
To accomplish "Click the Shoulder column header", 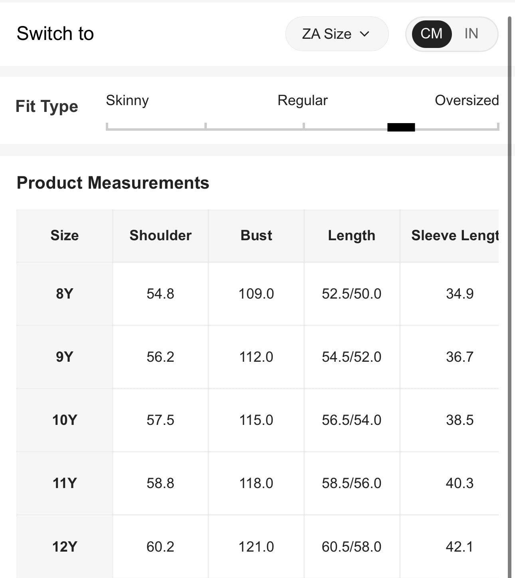I will point(160,235).
